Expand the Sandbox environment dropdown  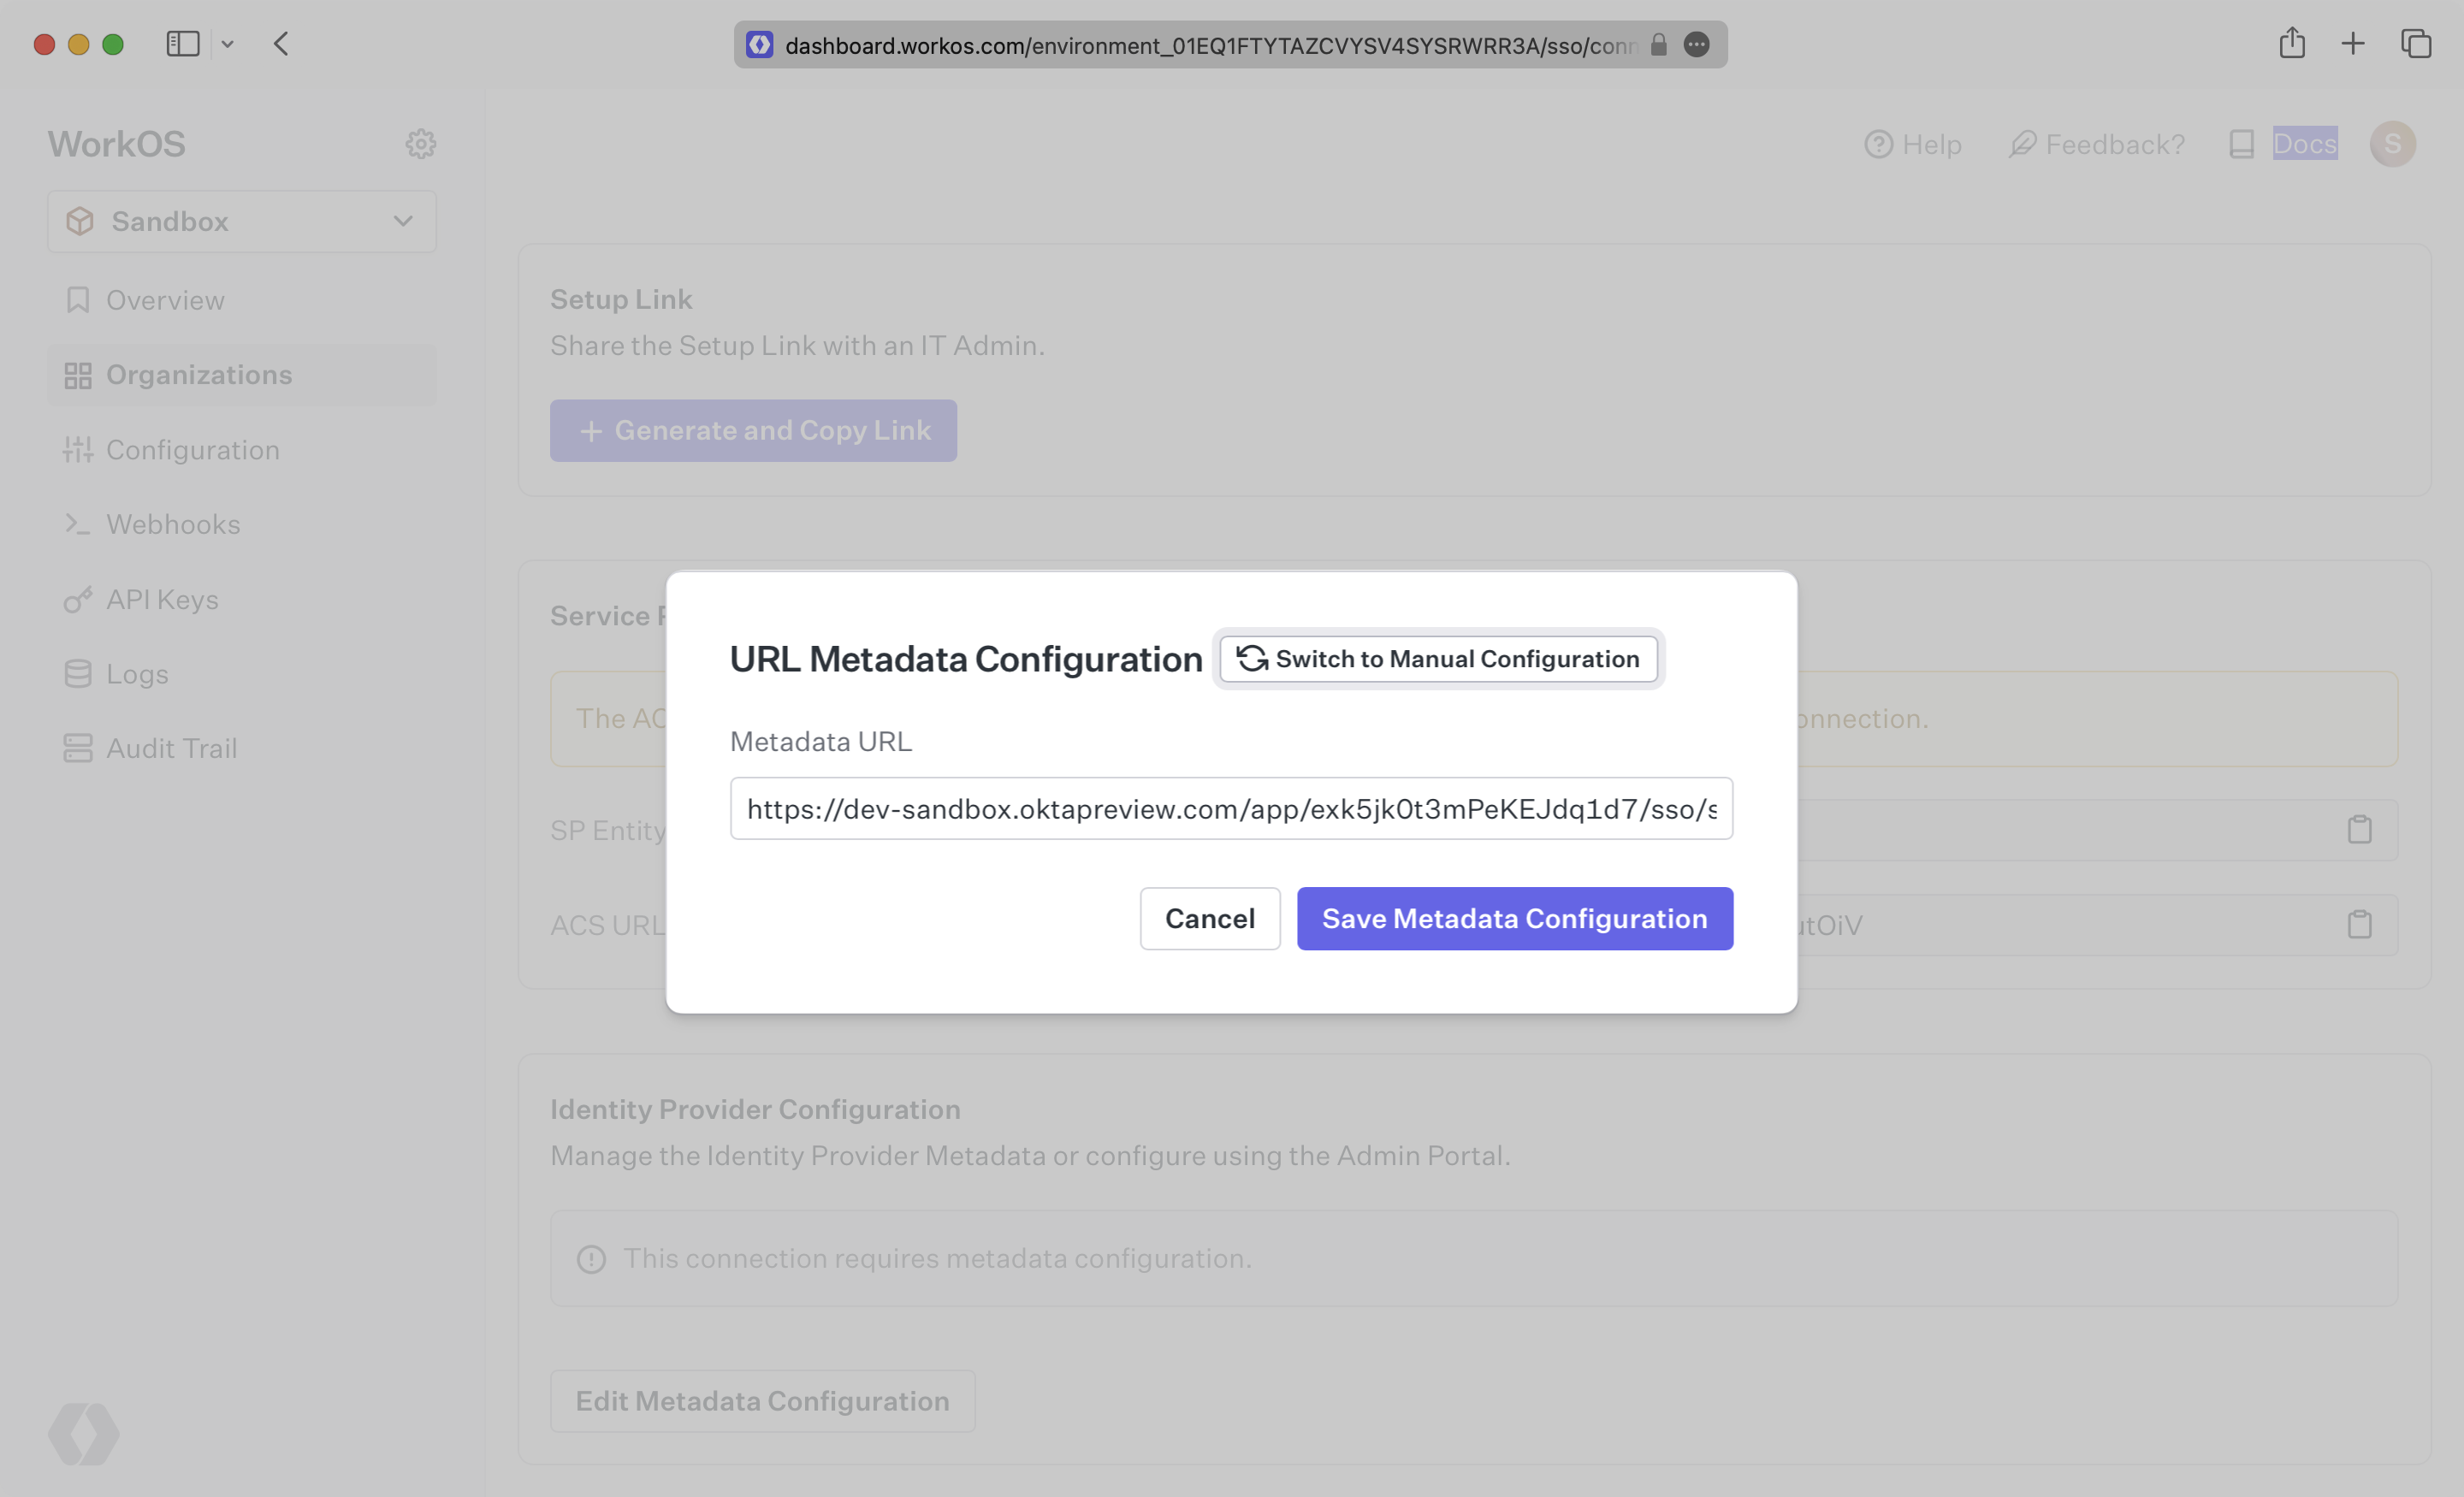tap(403, 221)
